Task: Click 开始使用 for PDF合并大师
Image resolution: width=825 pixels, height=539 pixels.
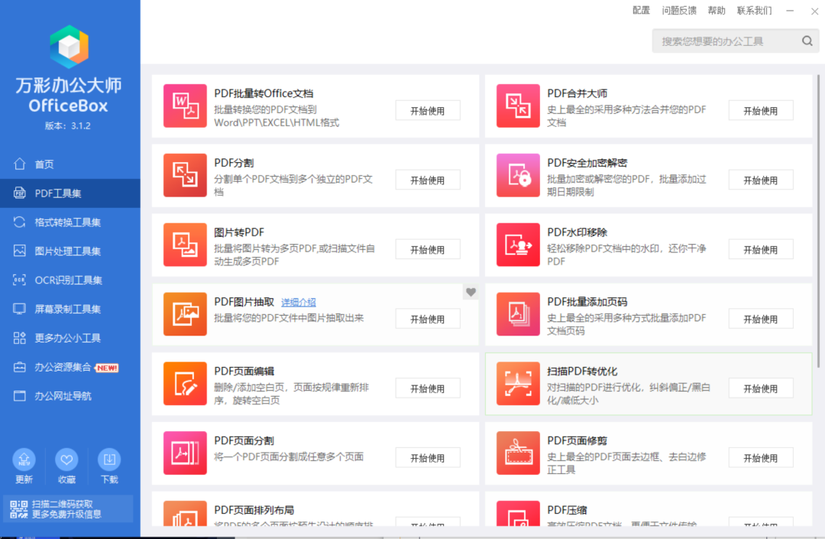Action: click(761, 110)
